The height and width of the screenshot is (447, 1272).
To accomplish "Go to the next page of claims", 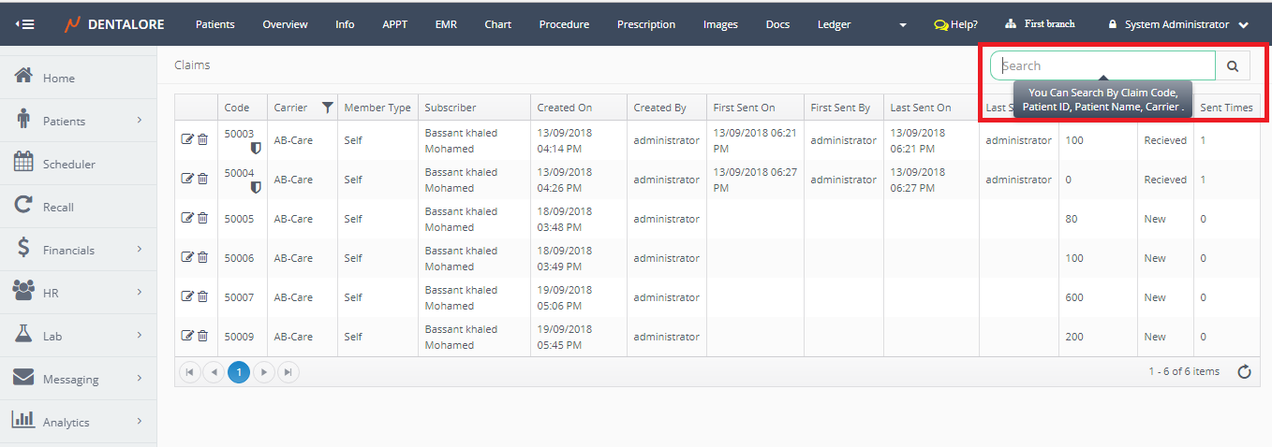I will pos(264,372).
